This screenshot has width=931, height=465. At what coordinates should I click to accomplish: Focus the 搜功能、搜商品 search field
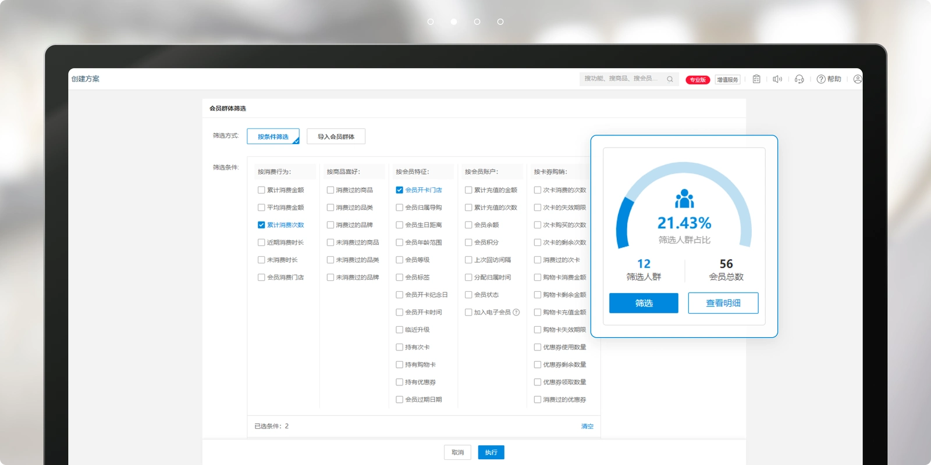click(x=623, y=78)
